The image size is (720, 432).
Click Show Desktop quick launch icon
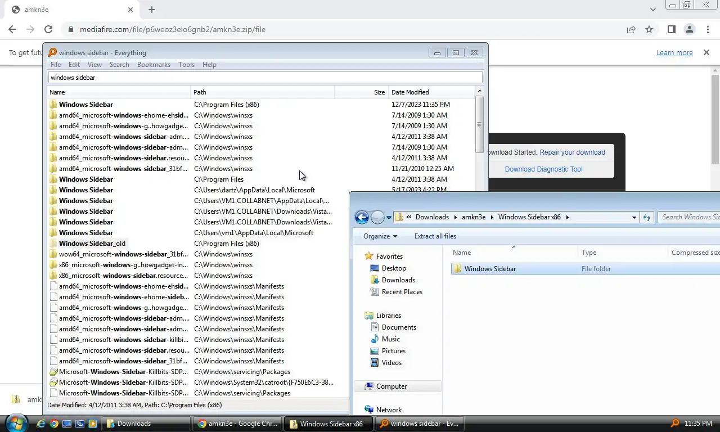[67, 424]
